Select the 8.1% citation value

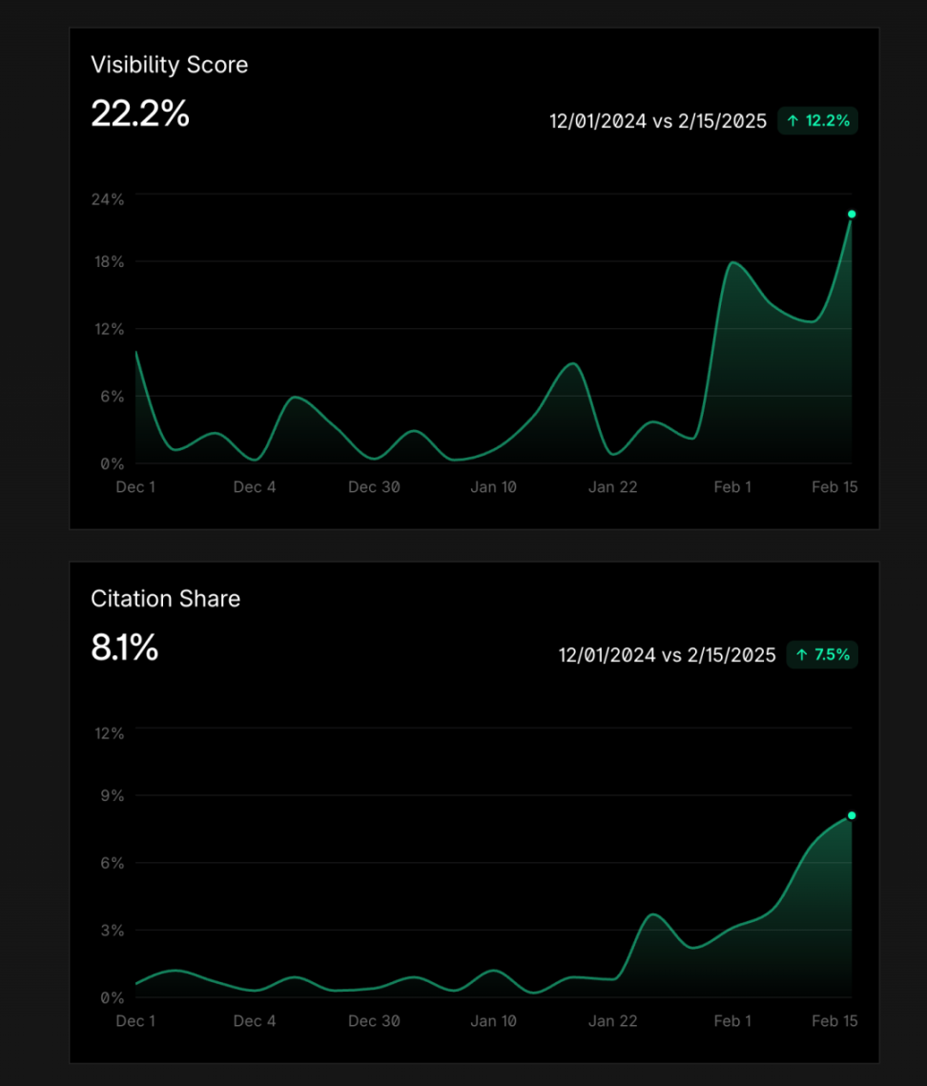point(125,647)
